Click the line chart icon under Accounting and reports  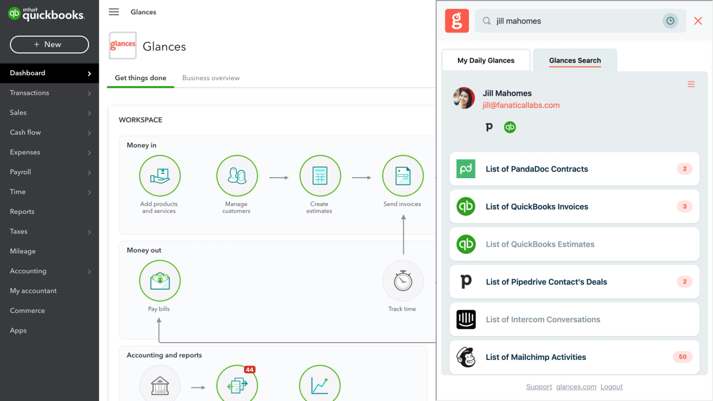tap(320, 384)
